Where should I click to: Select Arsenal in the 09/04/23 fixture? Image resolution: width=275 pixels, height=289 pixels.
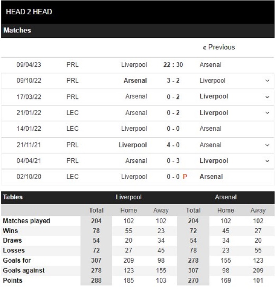coord(210,65)
